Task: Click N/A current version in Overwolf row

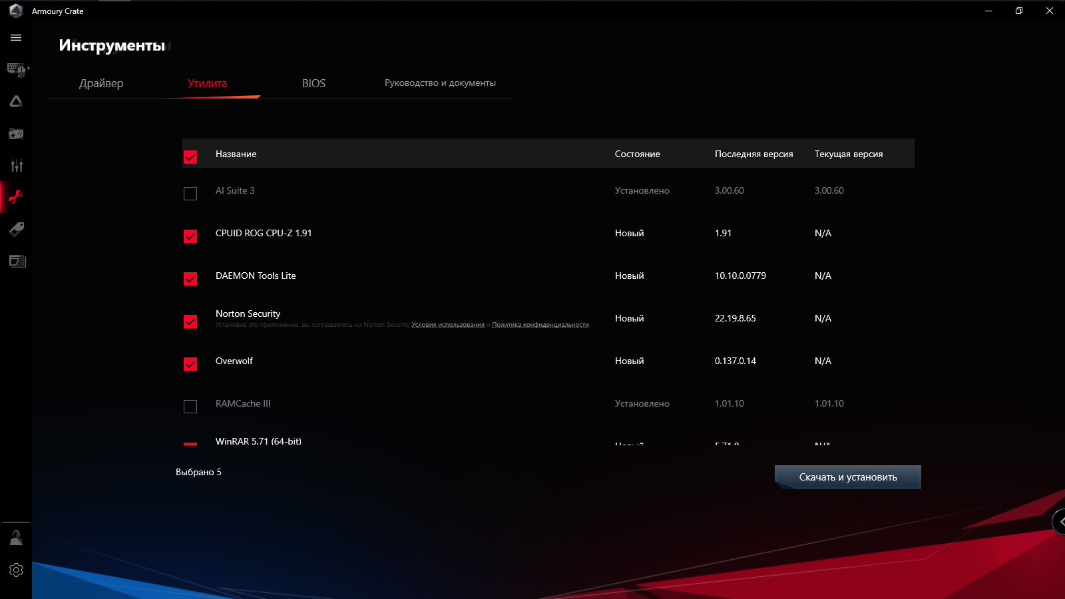Action: (x=823, y=361)
